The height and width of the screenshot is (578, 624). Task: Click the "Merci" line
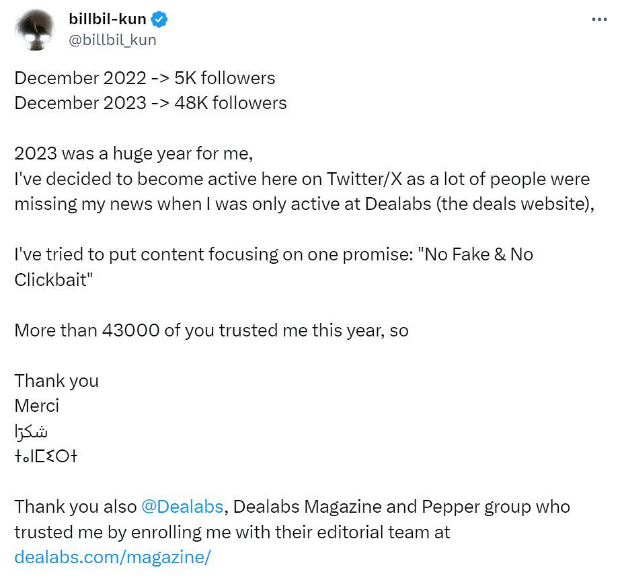click(37, 406)
